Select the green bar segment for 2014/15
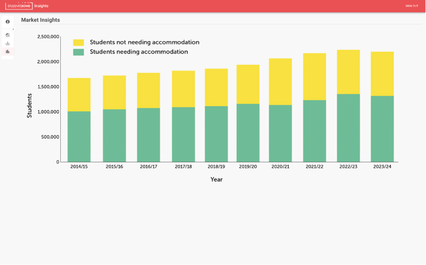This screenshot has height=265, width=426. [x=79, y=136]
